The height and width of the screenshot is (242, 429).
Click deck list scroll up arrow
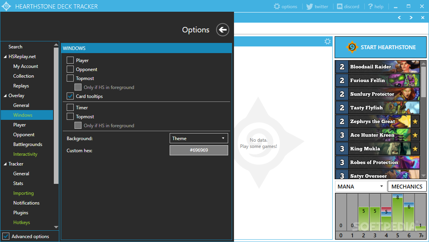point(423,64)
